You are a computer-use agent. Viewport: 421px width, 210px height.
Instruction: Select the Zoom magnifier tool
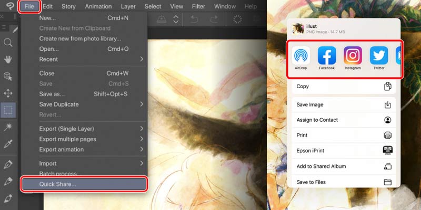[8, 43]
